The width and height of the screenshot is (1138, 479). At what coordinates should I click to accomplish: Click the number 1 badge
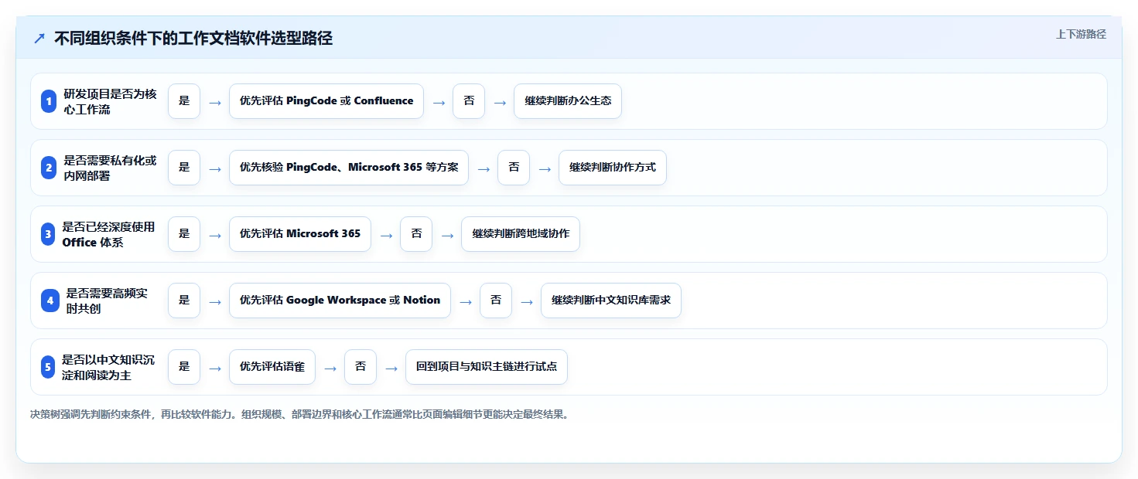[49, 101]
